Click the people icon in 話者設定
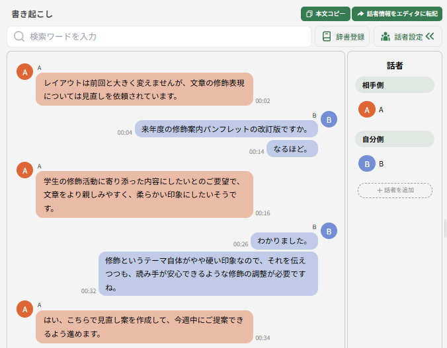 386,37
